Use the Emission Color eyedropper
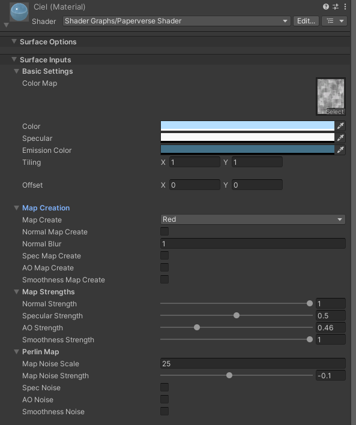The image size is (356, 425). 340,150
